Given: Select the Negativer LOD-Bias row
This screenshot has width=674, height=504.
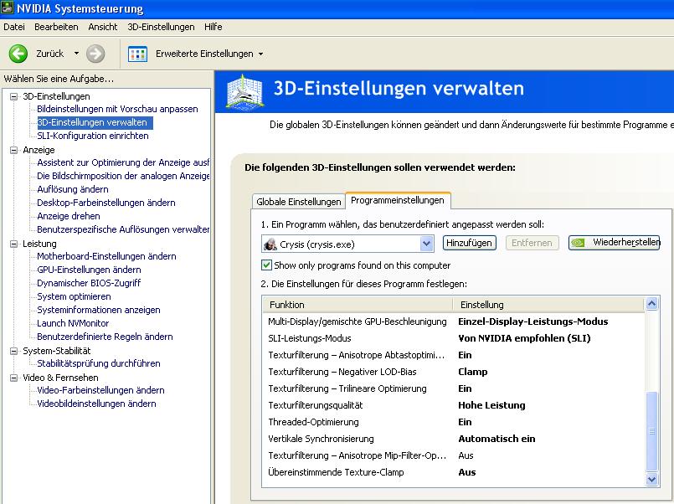Looking at the screenshot, I should coord(454,372).
